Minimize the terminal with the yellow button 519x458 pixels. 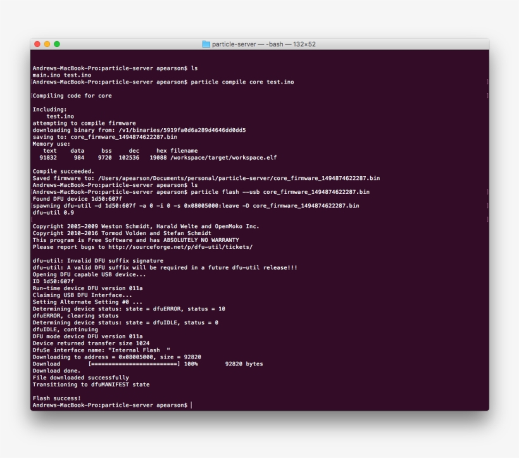pos(47,44)
